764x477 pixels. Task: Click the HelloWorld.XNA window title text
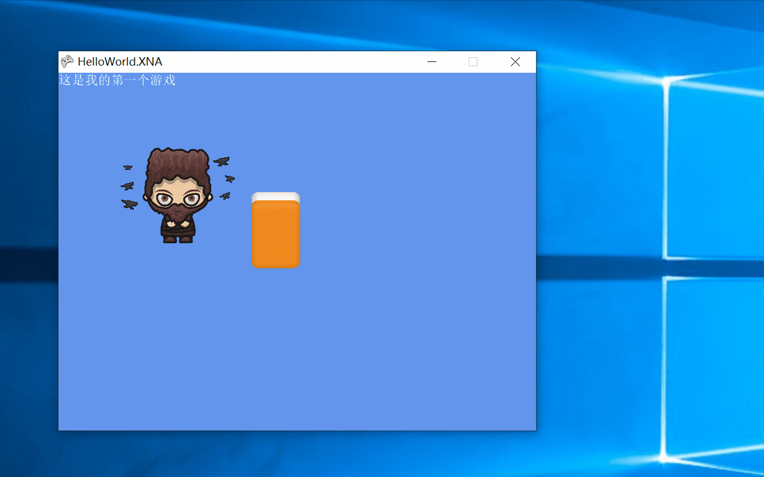tap(120, 61)
